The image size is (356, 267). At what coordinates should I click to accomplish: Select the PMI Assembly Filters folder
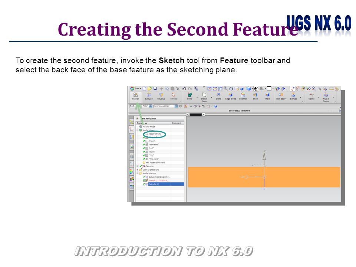[x=154, y=162]
